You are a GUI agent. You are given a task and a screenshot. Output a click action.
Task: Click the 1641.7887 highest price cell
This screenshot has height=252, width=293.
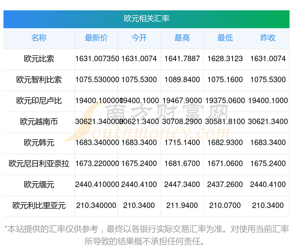(182, 59)
